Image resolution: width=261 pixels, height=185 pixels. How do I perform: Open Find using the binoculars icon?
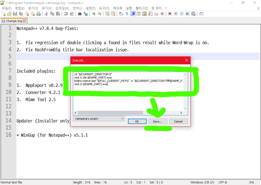(x=80, y=14)
